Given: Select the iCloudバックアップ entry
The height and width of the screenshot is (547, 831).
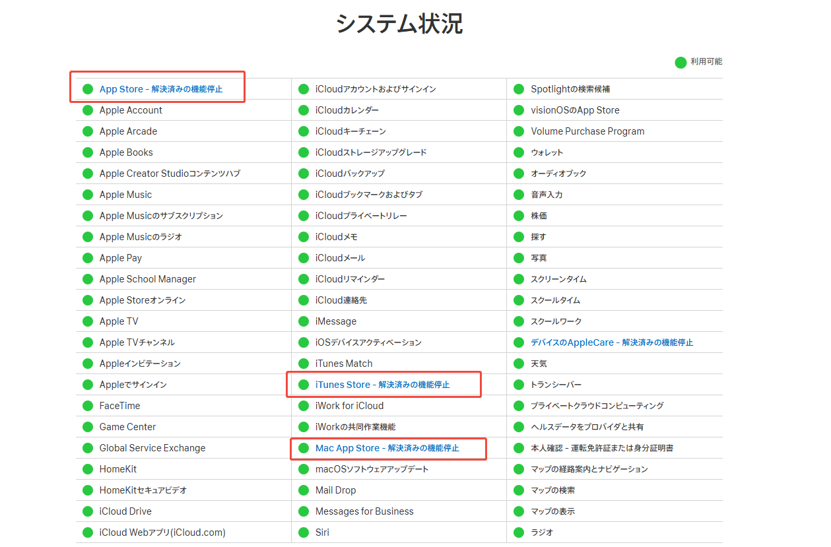Looking at the screenshot, I should click(350, 174).
